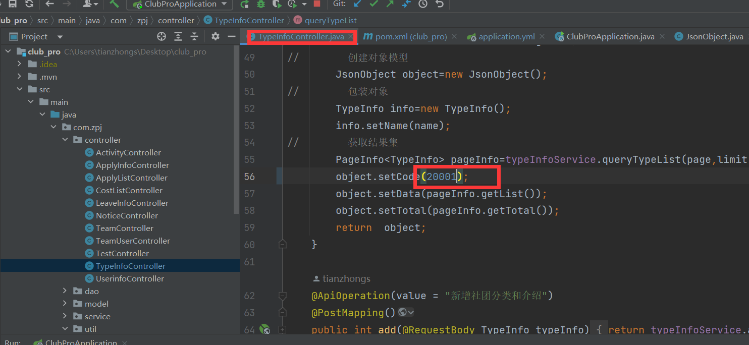Open the Project view selector dropdown
Image resolution: width=749 pixels, height=345 pixels.
tap(60, 37)
